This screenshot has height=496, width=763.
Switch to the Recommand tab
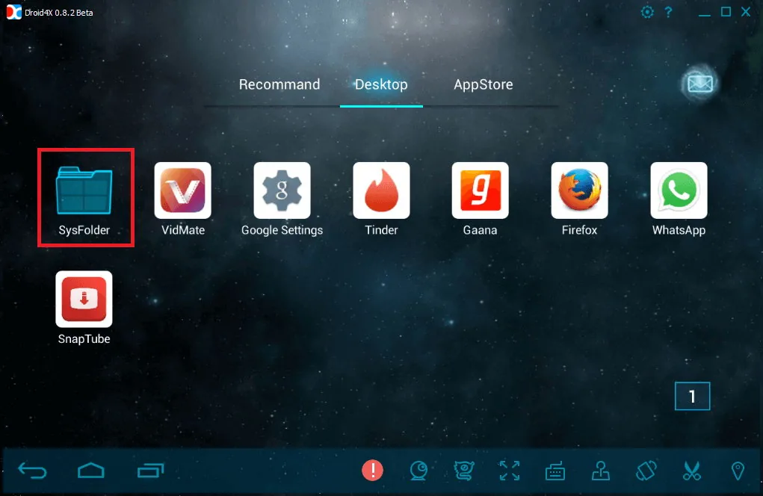tap(279, 84)
